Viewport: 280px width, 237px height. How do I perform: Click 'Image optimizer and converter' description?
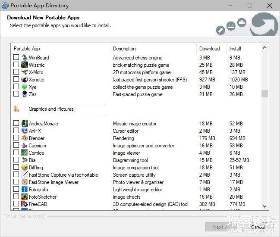pyautogui.click(x=144, y=146)
